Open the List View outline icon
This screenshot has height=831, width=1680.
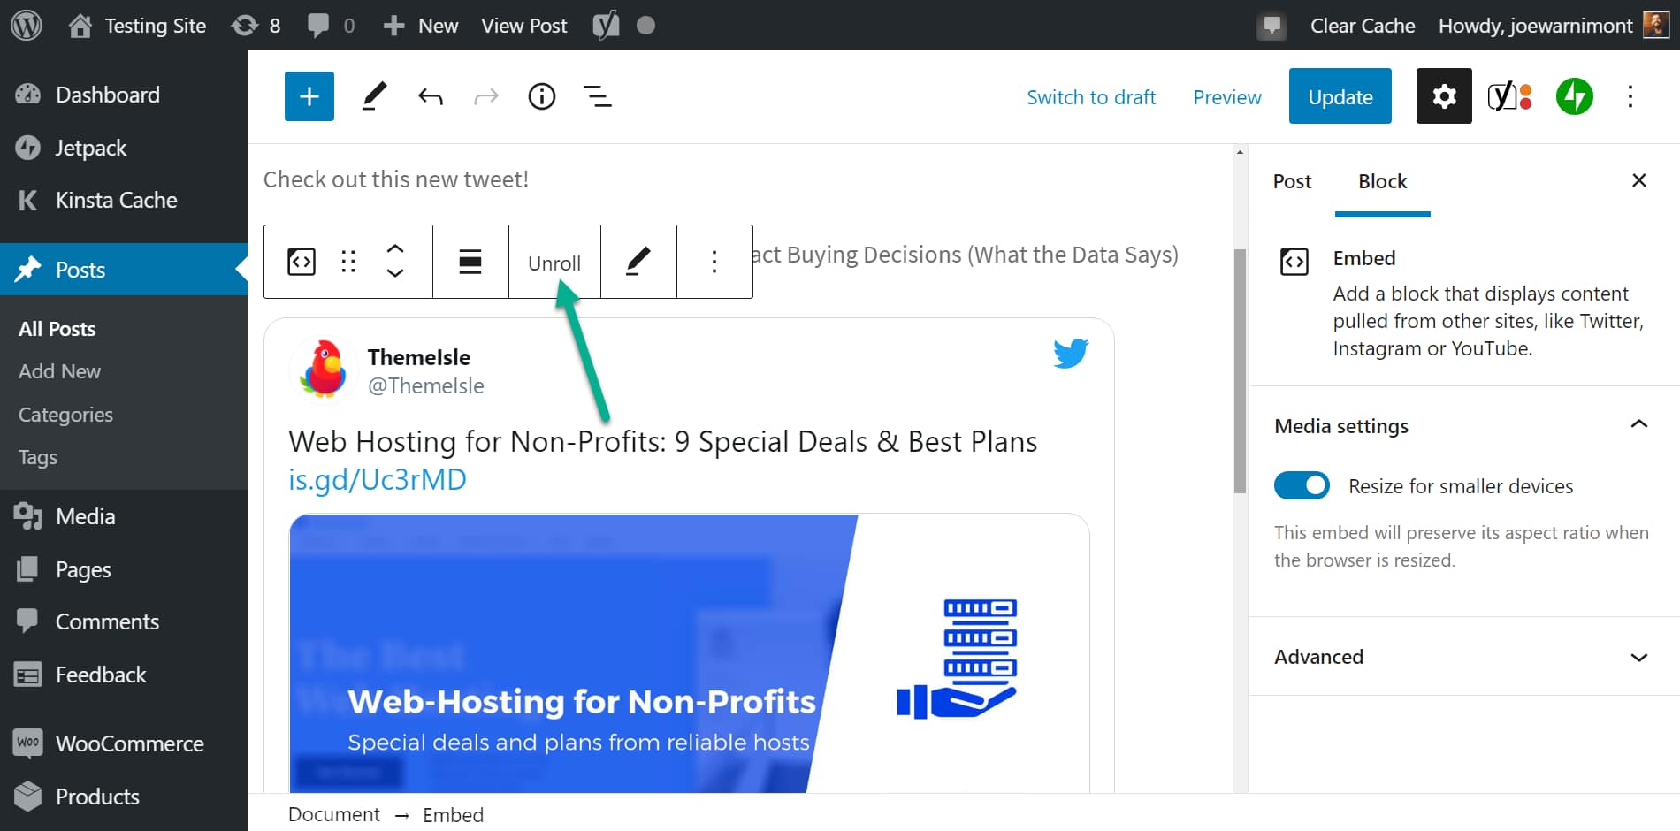[x=598, y=95]
